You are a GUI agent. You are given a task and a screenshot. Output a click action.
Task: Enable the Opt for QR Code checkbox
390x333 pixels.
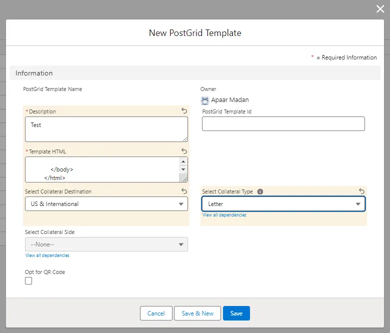[28, 281]
